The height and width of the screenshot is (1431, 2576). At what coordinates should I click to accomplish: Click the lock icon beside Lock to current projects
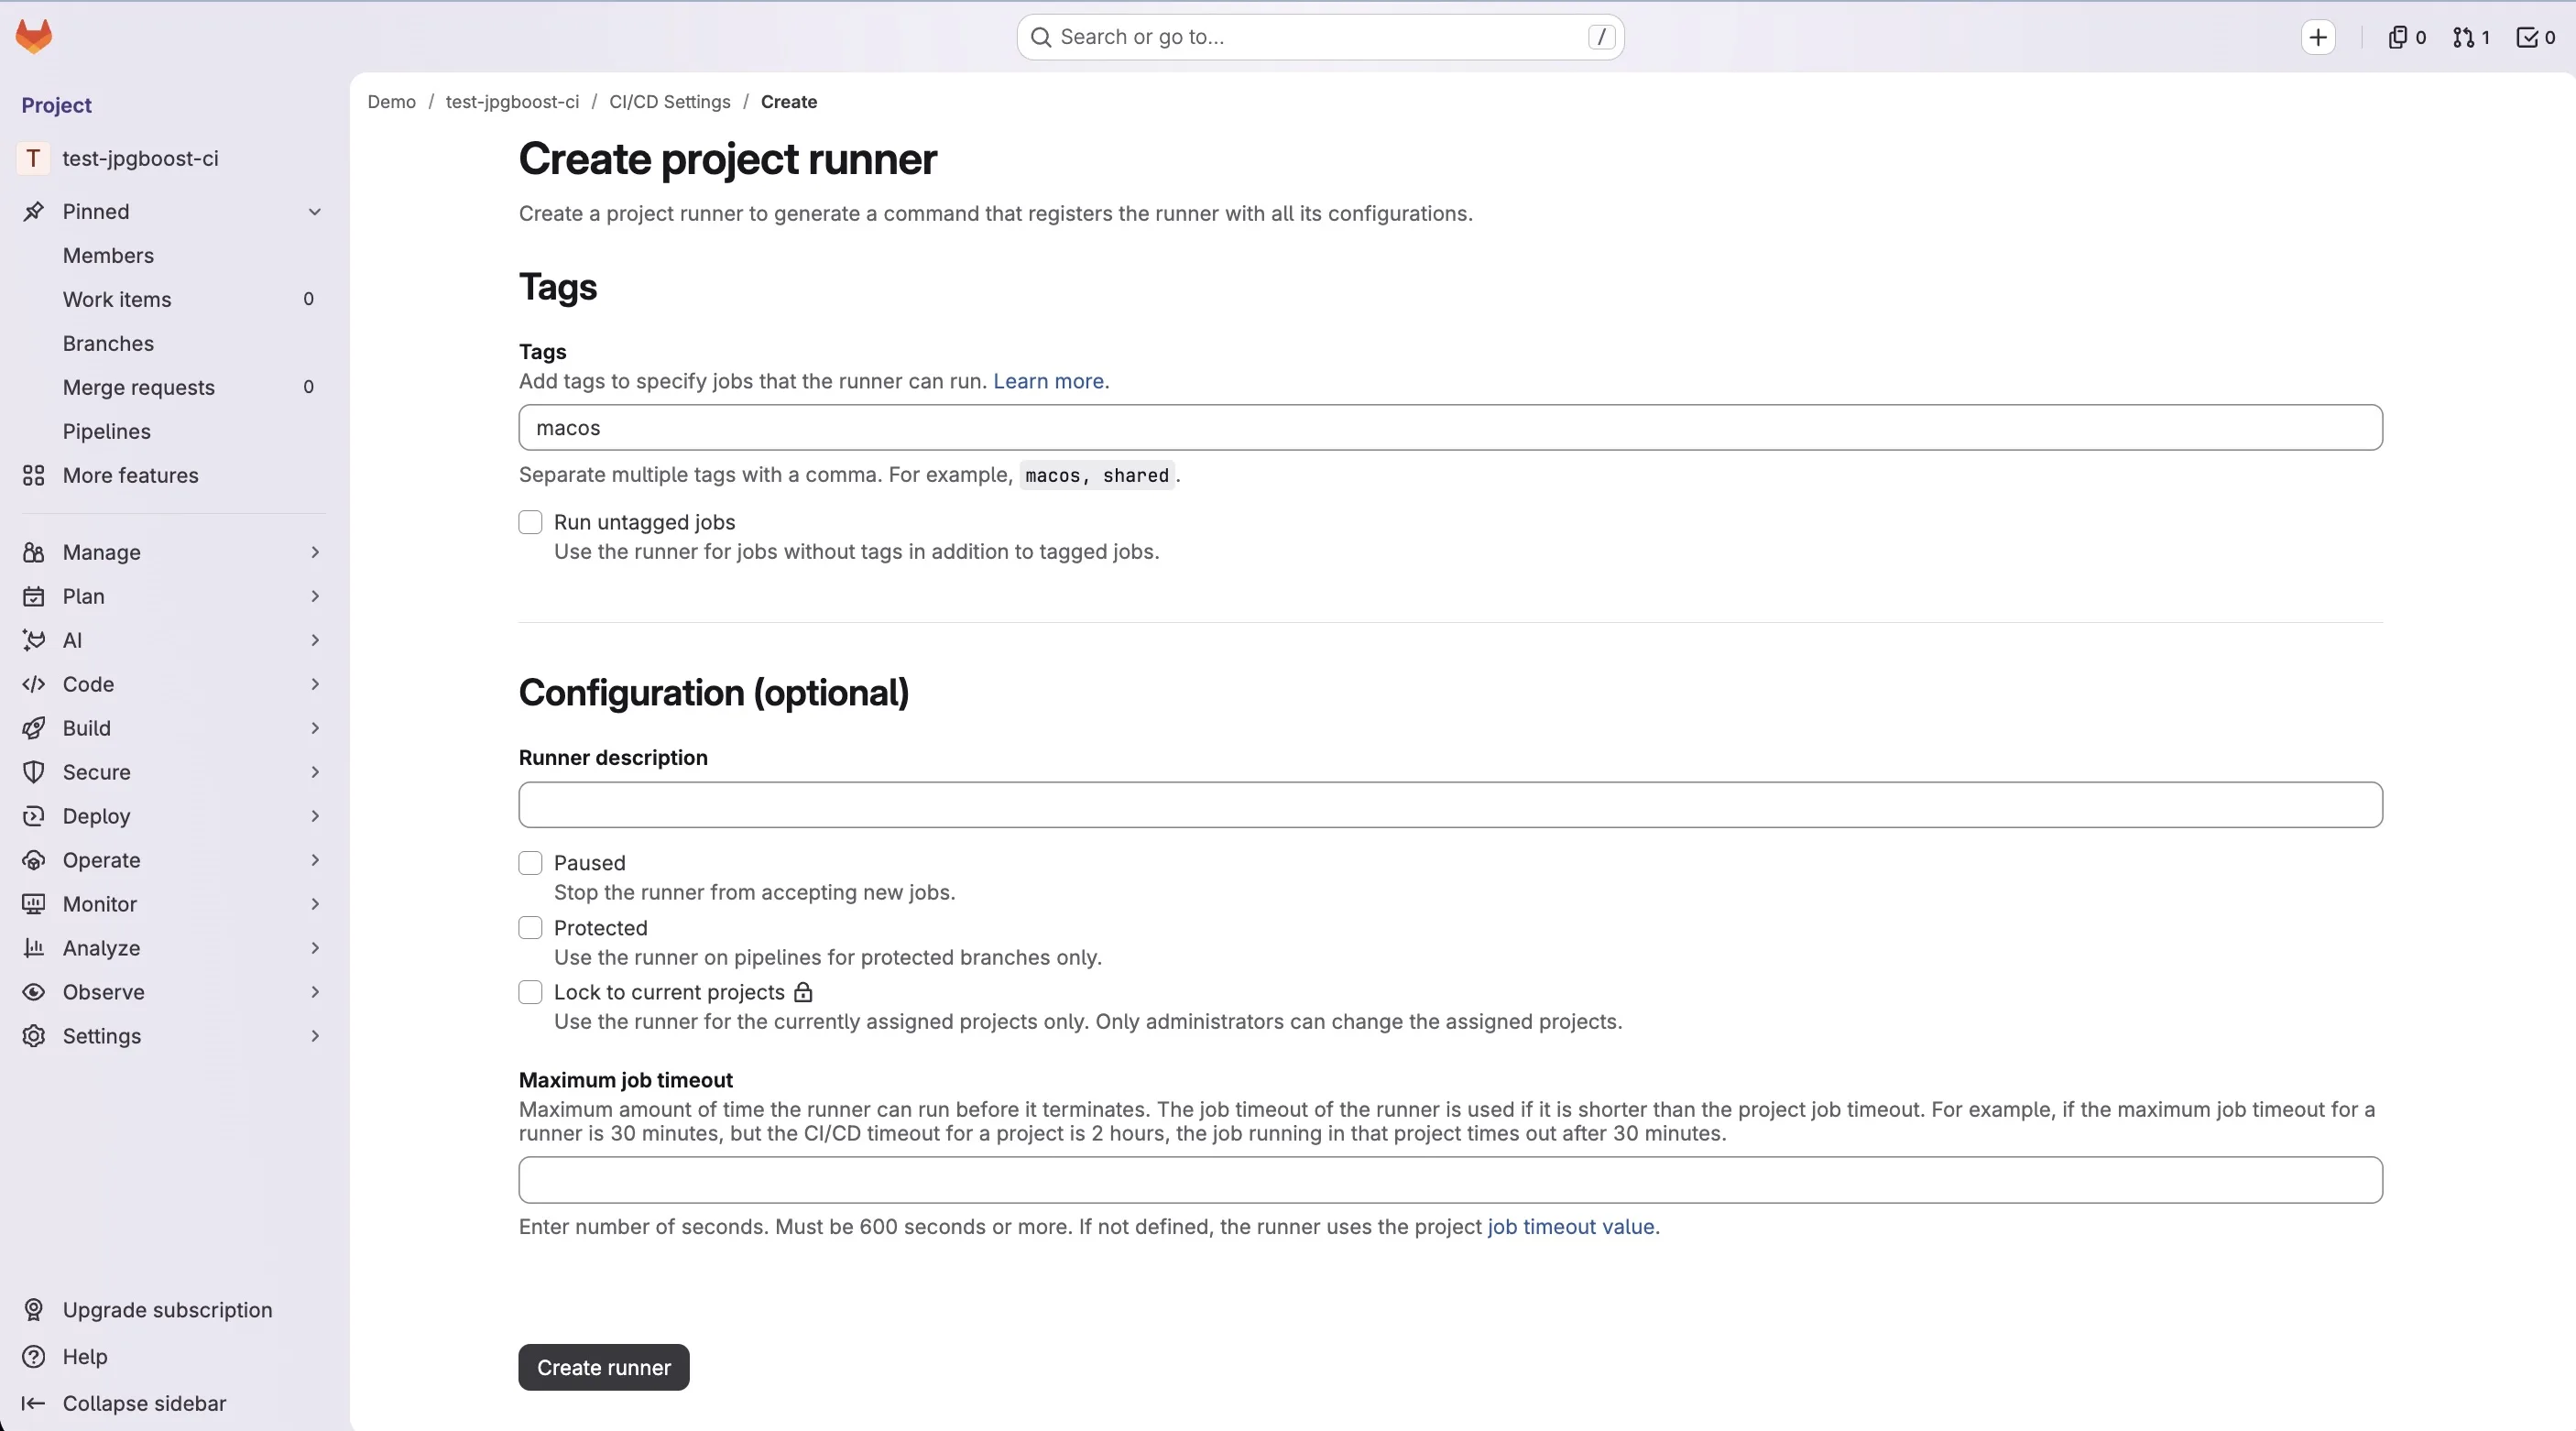pyautogui.click(x=803, y=992)
